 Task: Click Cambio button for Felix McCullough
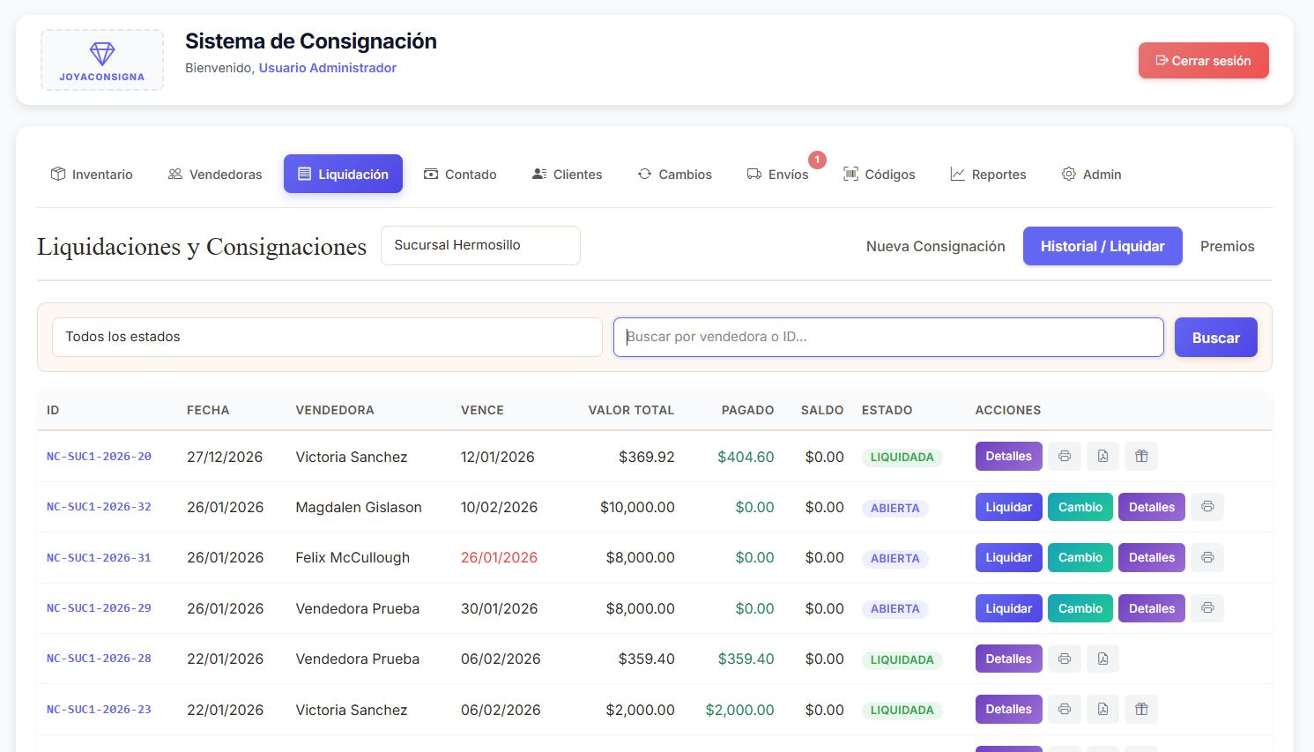(x=1080, y=557)
